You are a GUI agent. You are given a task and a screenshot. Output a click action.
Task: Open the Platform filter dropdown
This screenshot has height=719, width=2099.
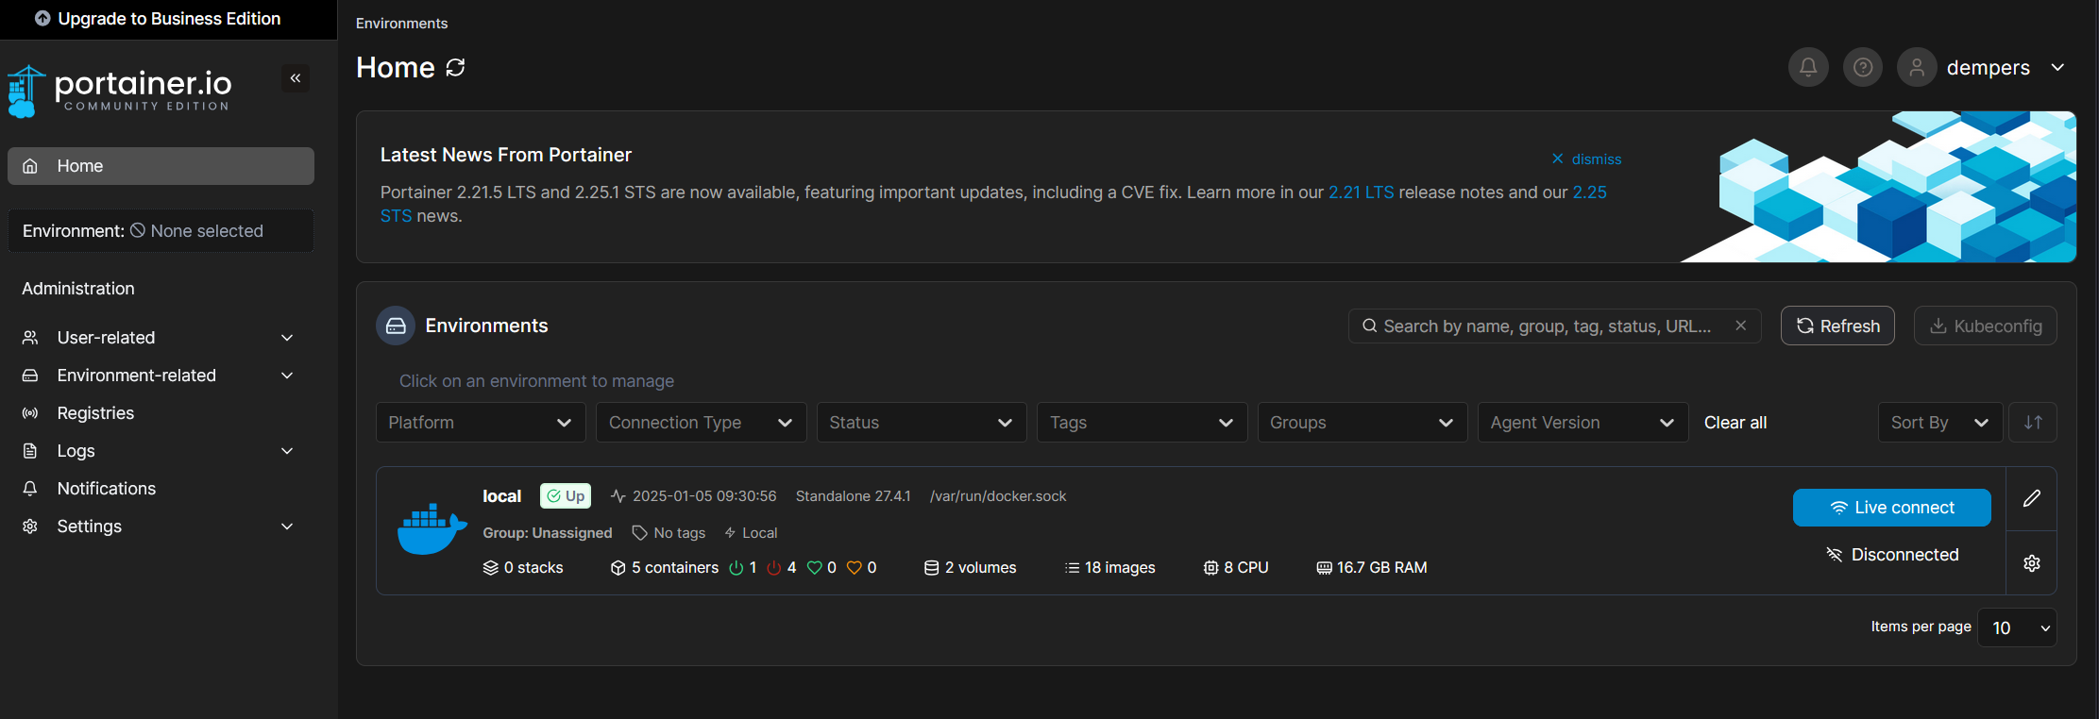(481, 423)
